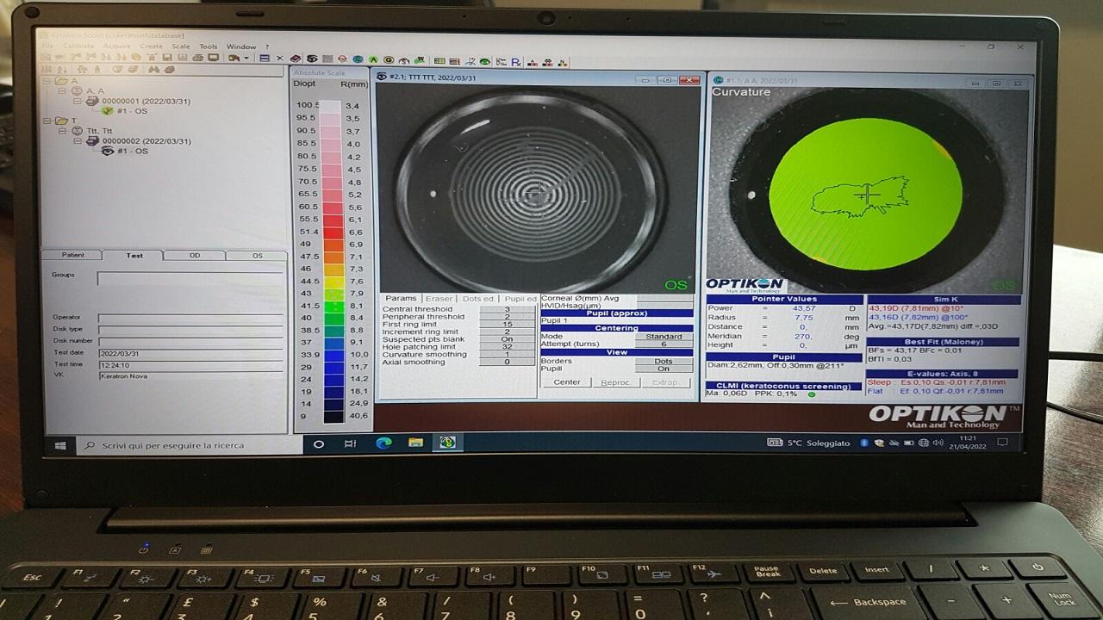Open File Explorer from the taskbar

click(415, 443)
